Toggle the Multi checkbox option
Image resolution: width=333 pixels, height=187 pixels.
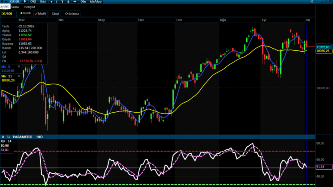[x=40, y=13]
